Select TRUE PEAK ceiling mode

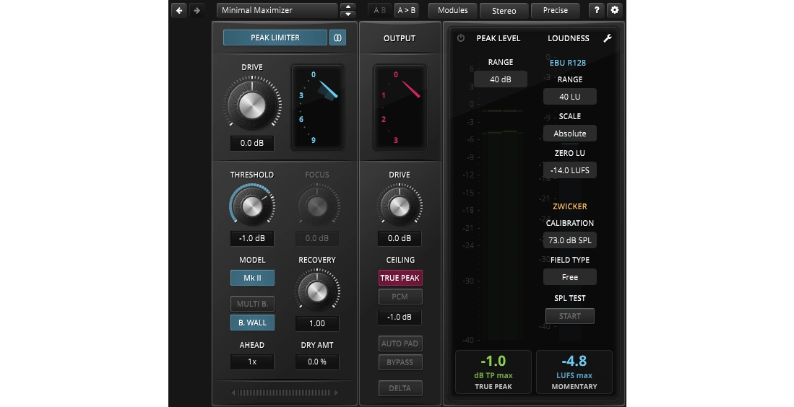(x=400, y=278)
